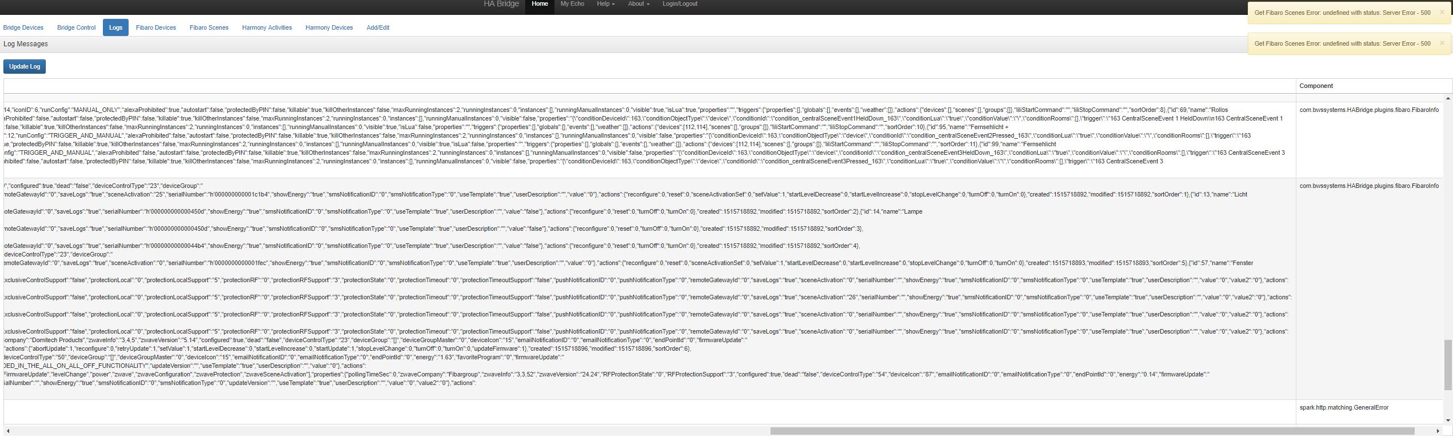
Task: Click the Login/Logout navbar link
Action: coord(680,4)
